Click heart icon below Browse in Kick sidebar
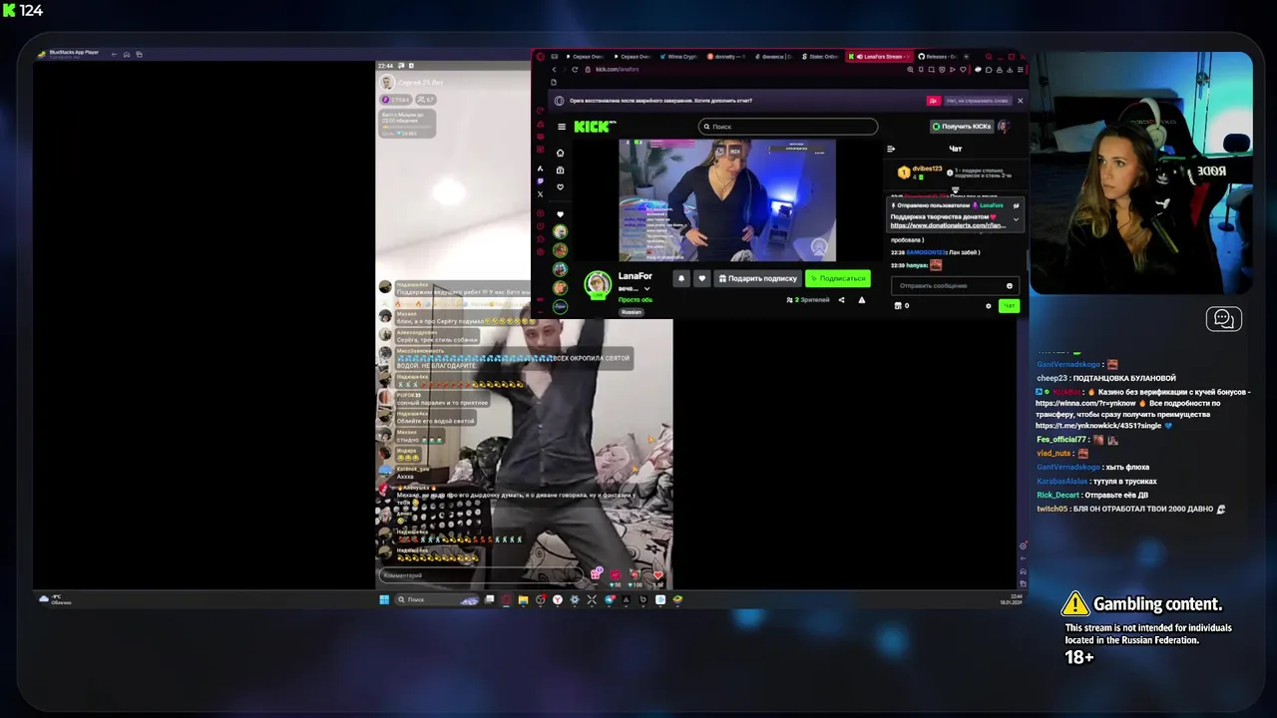Image resolution: width=1277 pixels, height=718 pixels. pos(560,186)
